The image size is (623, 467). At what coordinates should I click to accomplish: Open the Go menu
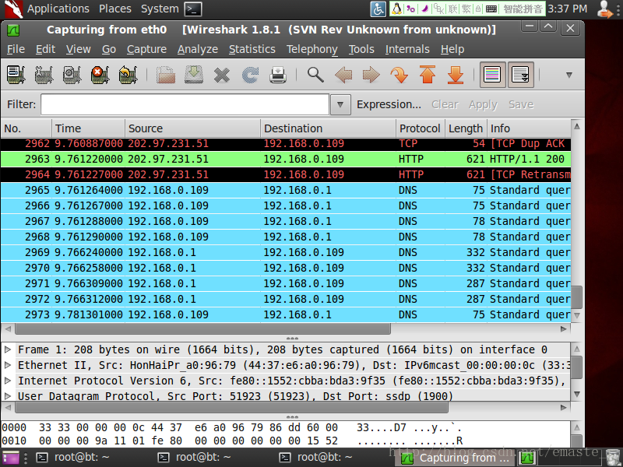coord(109,49)
